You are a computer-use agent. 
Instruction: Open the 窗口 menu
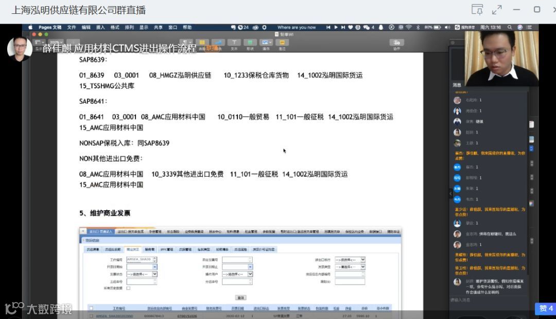click(172, 27)
